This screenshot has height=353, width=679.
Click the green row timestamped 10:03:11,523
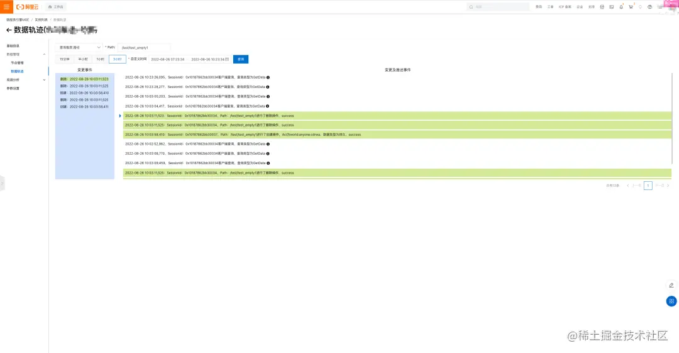pyautogui.click(x=397, y=116)
